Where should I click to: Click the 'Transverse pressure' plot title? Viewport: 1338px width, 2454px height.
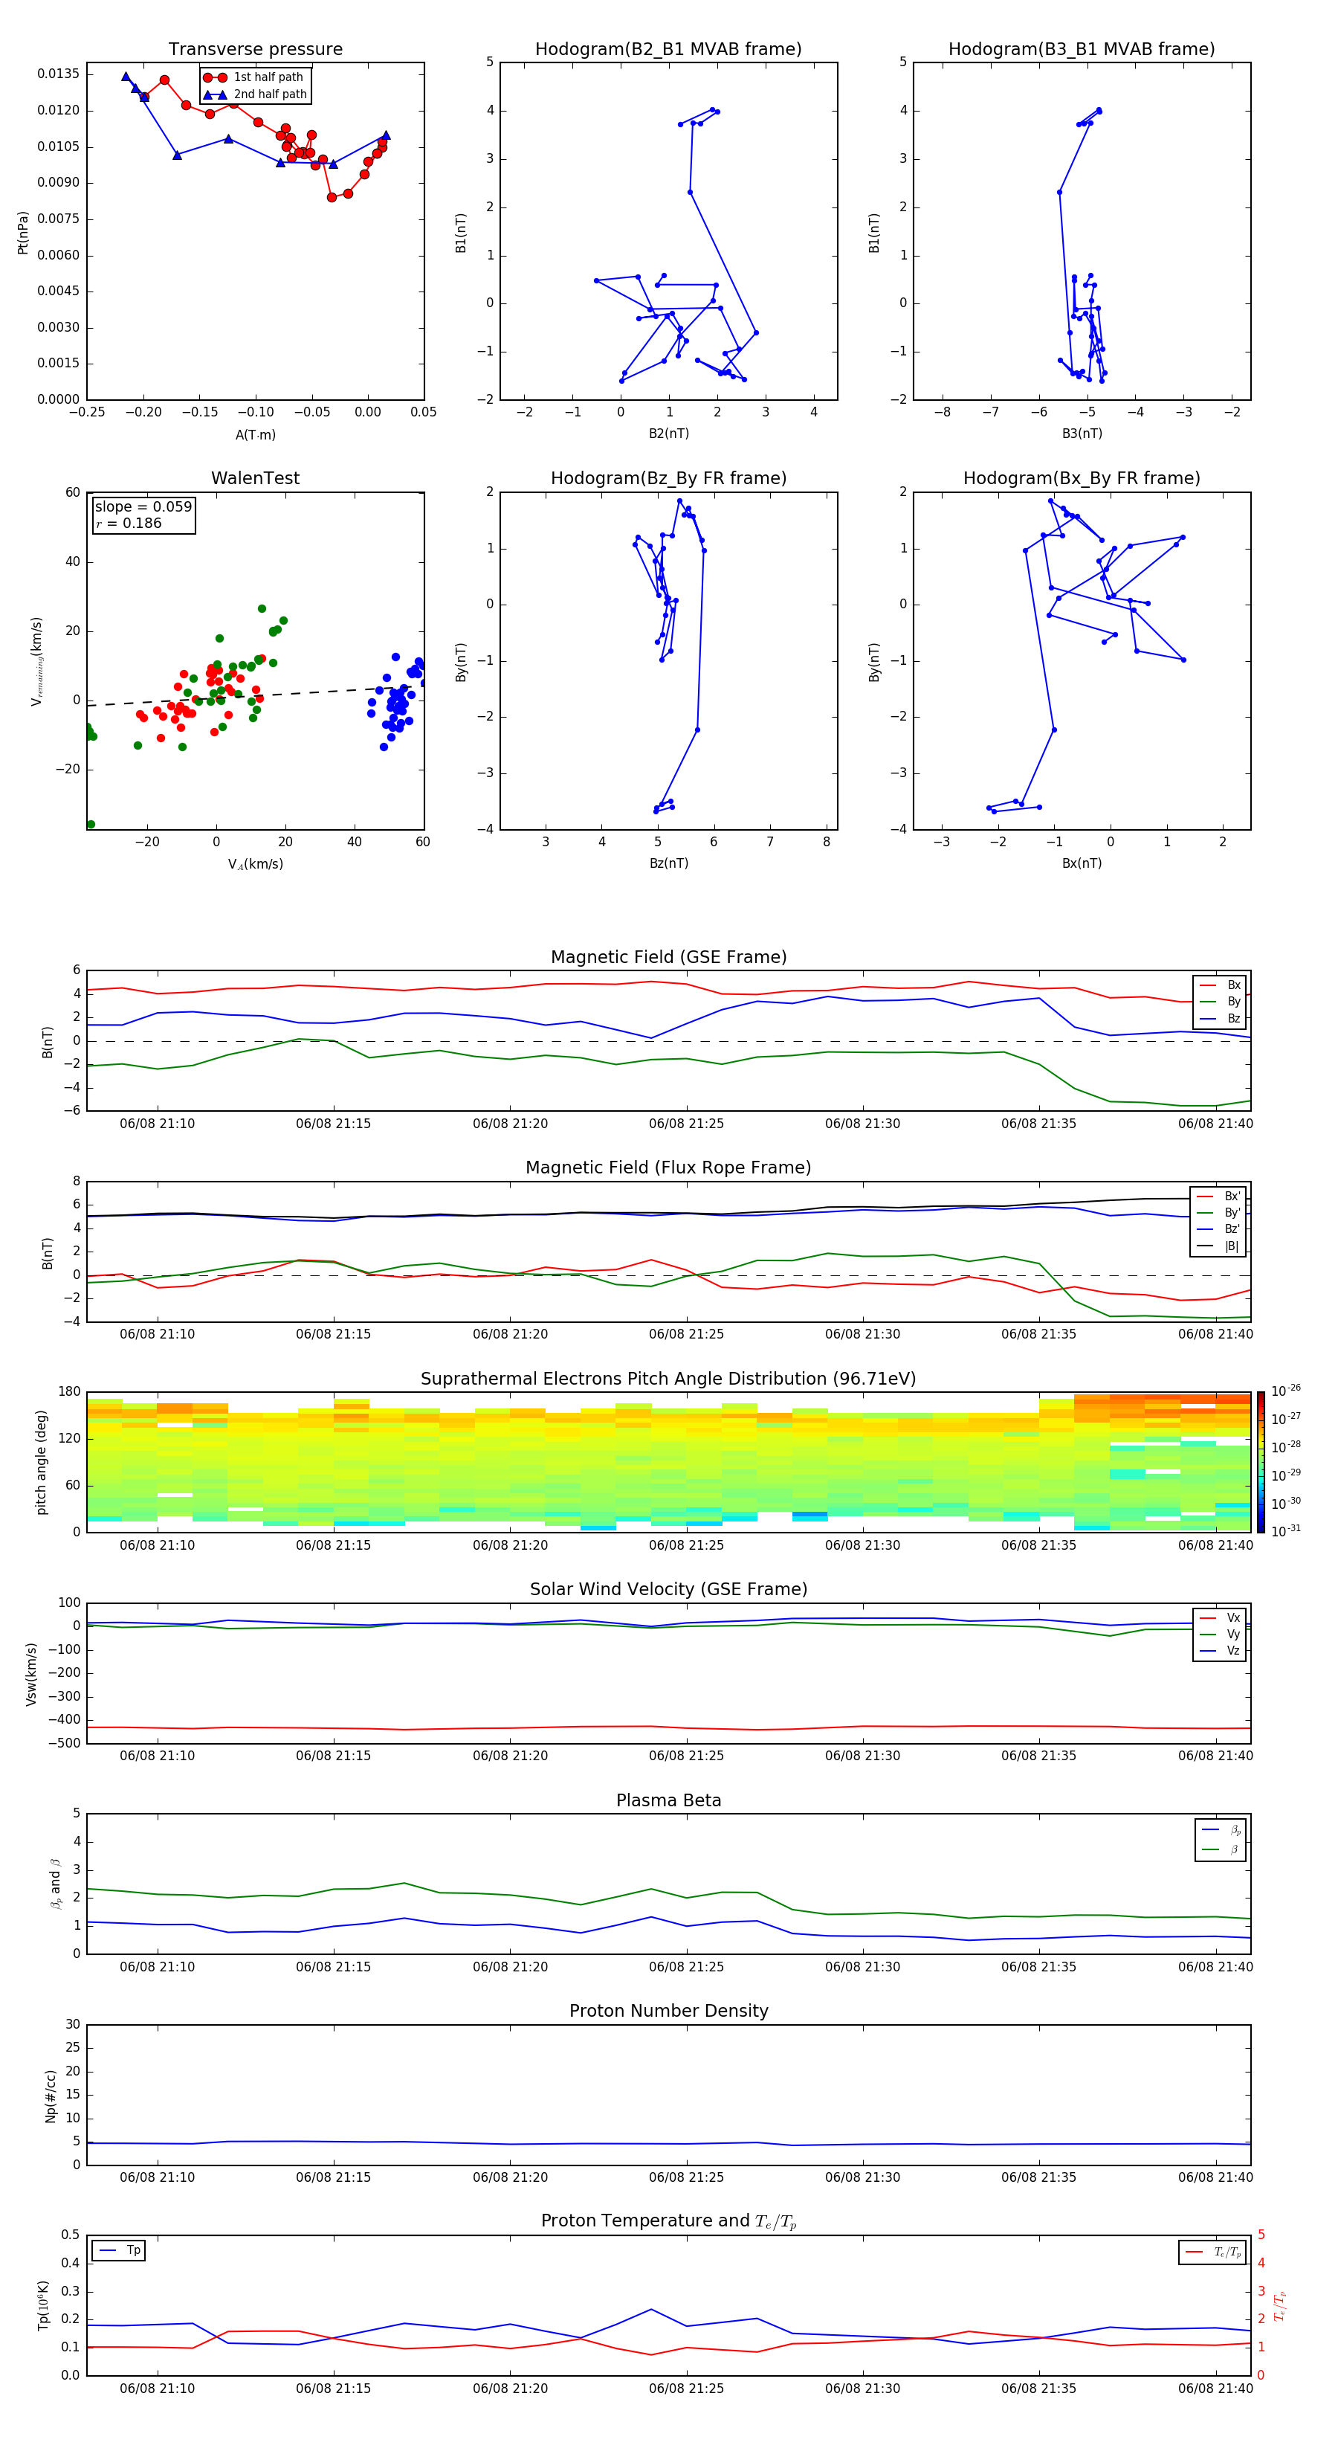pyautogui.click(x=255, y=50)
